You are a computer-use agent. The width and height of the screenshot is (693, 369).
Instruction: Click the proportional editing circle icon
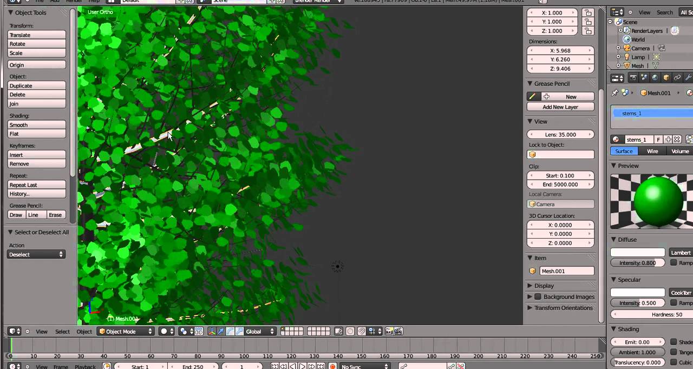(350, 331)
